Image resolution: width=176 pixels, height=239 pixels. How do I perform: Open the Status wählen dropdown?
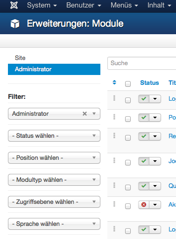point(54,135)
